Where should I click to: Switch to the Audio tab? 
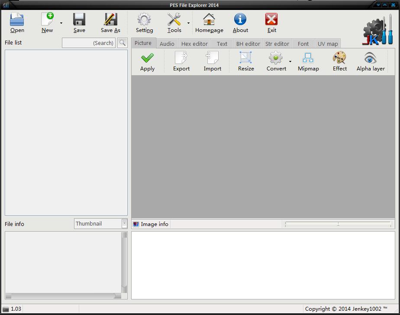tap(167, 44)
